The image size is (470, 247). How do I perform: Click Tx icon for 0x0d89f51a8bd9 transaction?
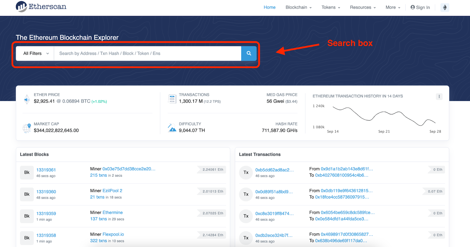click(246, 194)
